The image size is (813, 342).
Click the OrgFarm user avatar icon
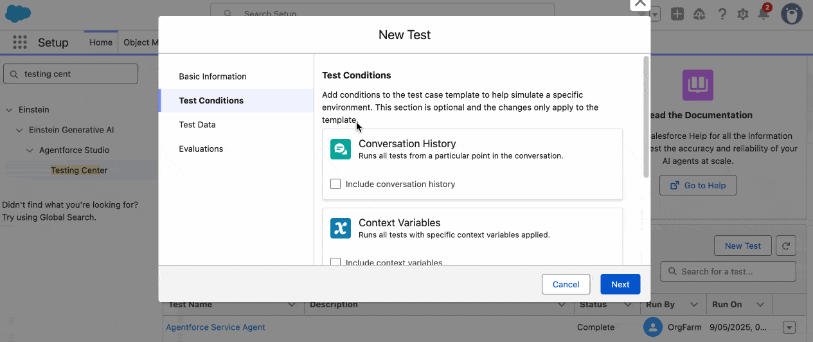pos(653,327)
